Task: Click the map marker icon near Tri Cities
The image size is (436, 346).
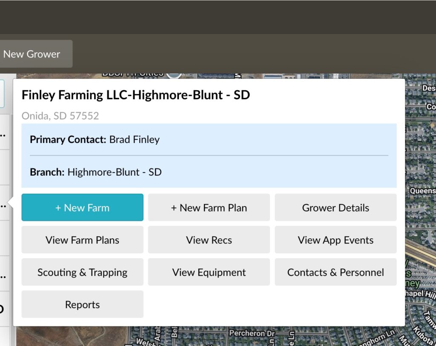Action: 174,74
